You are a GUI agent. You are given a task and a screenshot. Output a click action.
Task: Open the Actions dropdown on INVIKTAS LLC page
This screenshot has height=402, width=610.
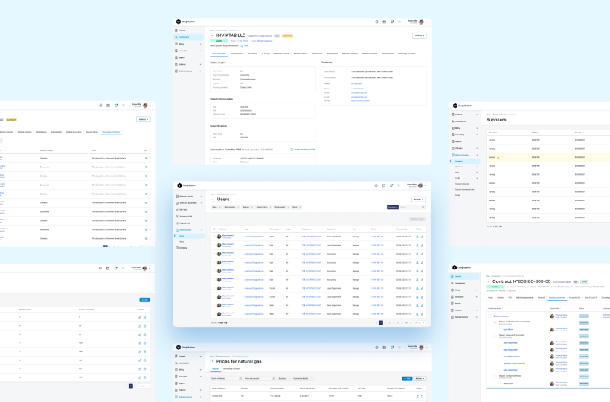tap(419, 35)
